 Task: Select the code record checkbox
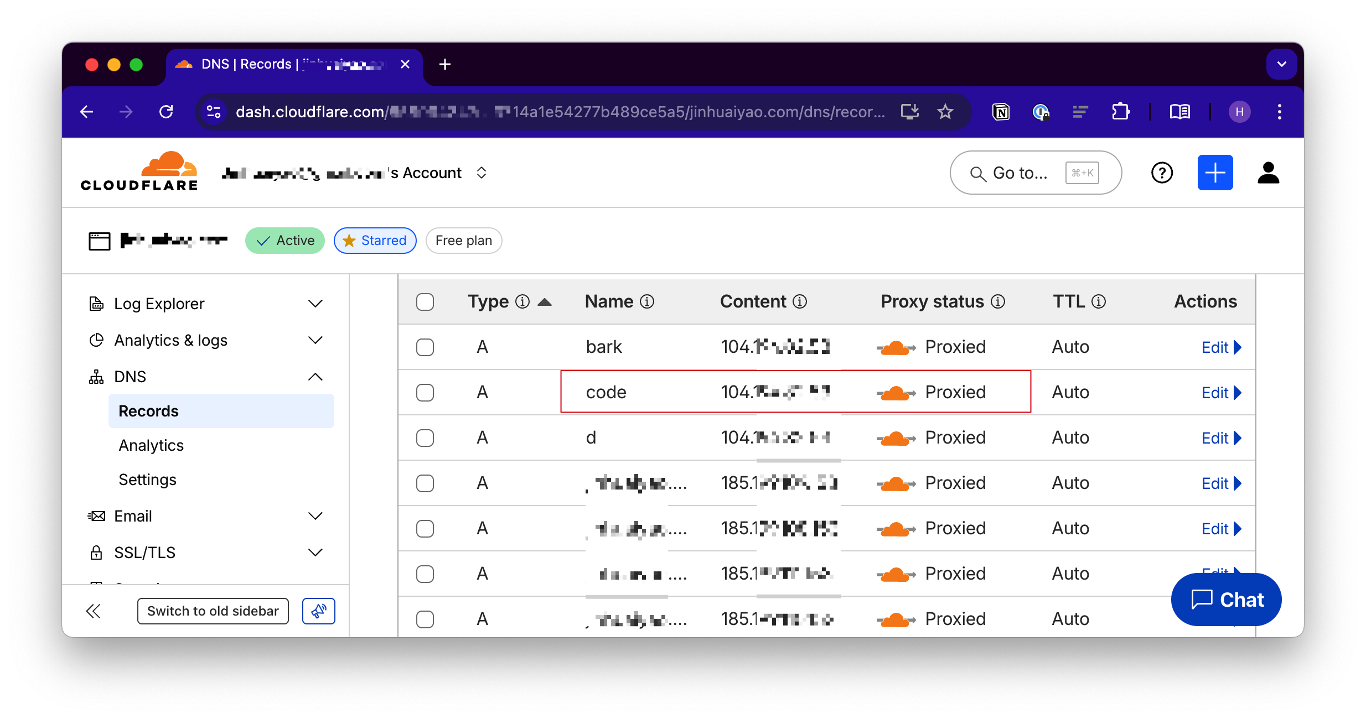pos(425,393)
